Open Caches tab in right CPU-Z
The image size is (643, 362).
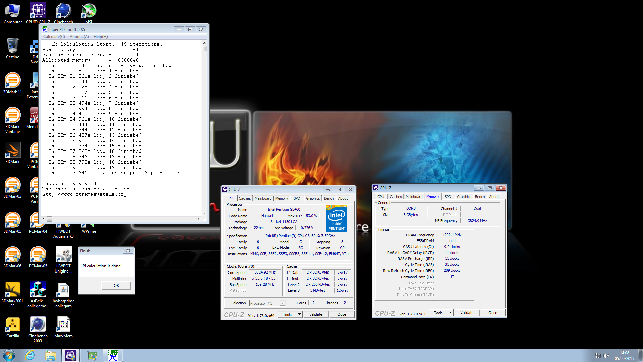point(396,197)
